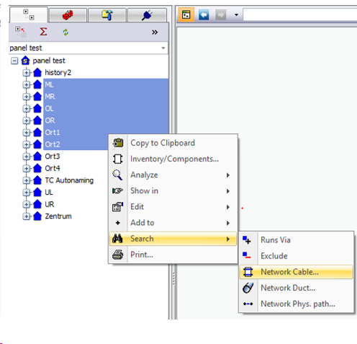Click the green refresh arrows icon
This screenshot has height=344, width=357.
coord(65,32)
